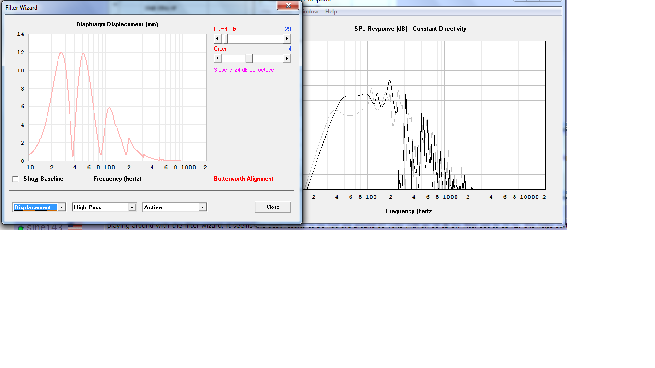Screen dimensions: 655x368
Task: Click the Cutoff Hz value 29
Action: point(288,29)
